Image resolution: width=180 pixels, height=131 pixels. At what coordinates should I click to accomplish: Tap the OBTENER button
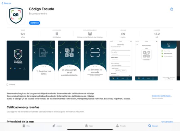pos(35,23)
